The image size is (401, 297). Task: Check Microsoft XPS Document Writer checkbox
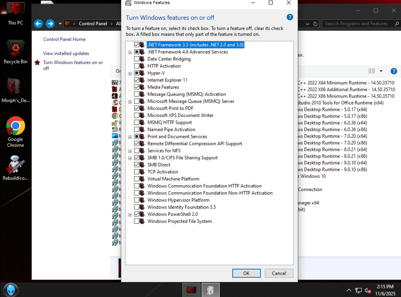tap(137, 115)
